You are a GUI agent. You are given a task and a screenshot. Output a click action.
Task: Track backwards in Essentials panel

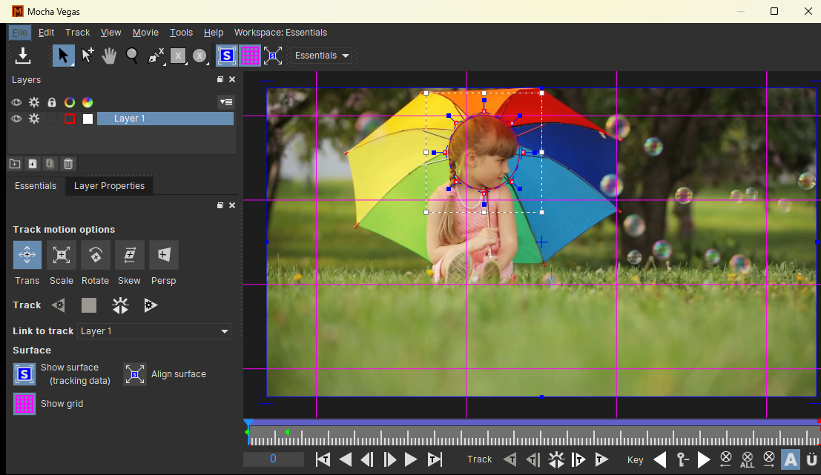58,305
